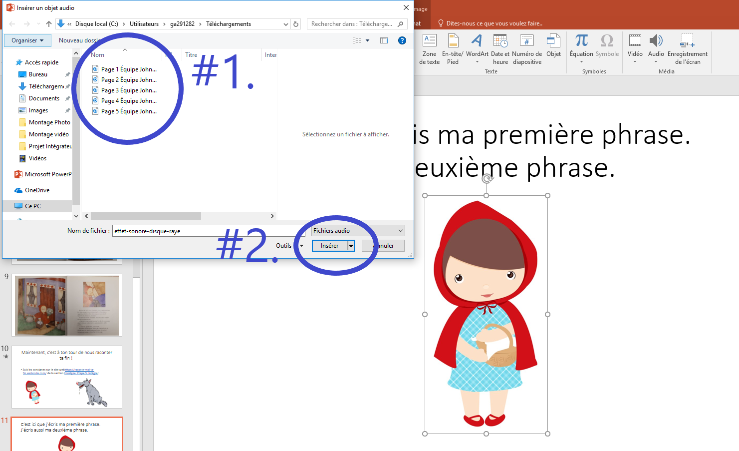
Task: Click the Nom de fichier field
Action: (209, 231)
